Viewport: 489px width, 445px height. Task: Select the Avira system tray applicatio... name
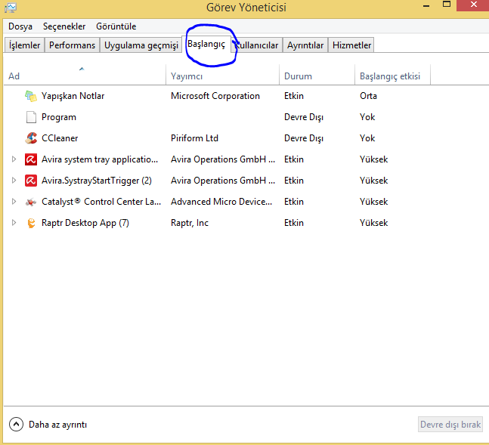point(100,159)
